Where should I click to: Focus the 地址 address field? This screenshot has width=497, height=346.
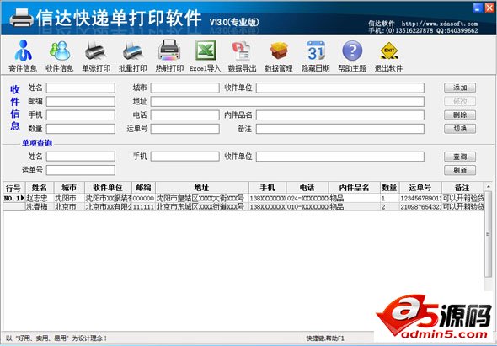pos(287,101)
